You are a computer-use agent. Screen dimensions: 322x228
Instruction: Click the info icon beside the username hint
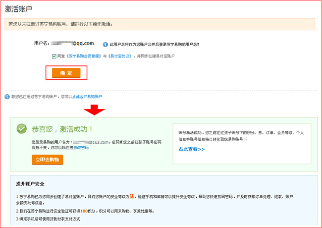click(x=105, y=44)
